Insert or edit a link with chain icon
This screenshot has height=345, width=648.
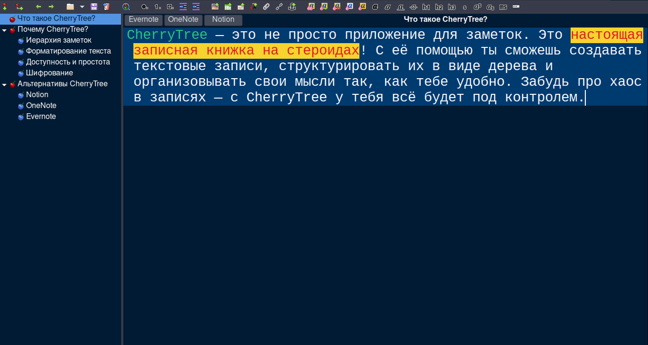279,7
